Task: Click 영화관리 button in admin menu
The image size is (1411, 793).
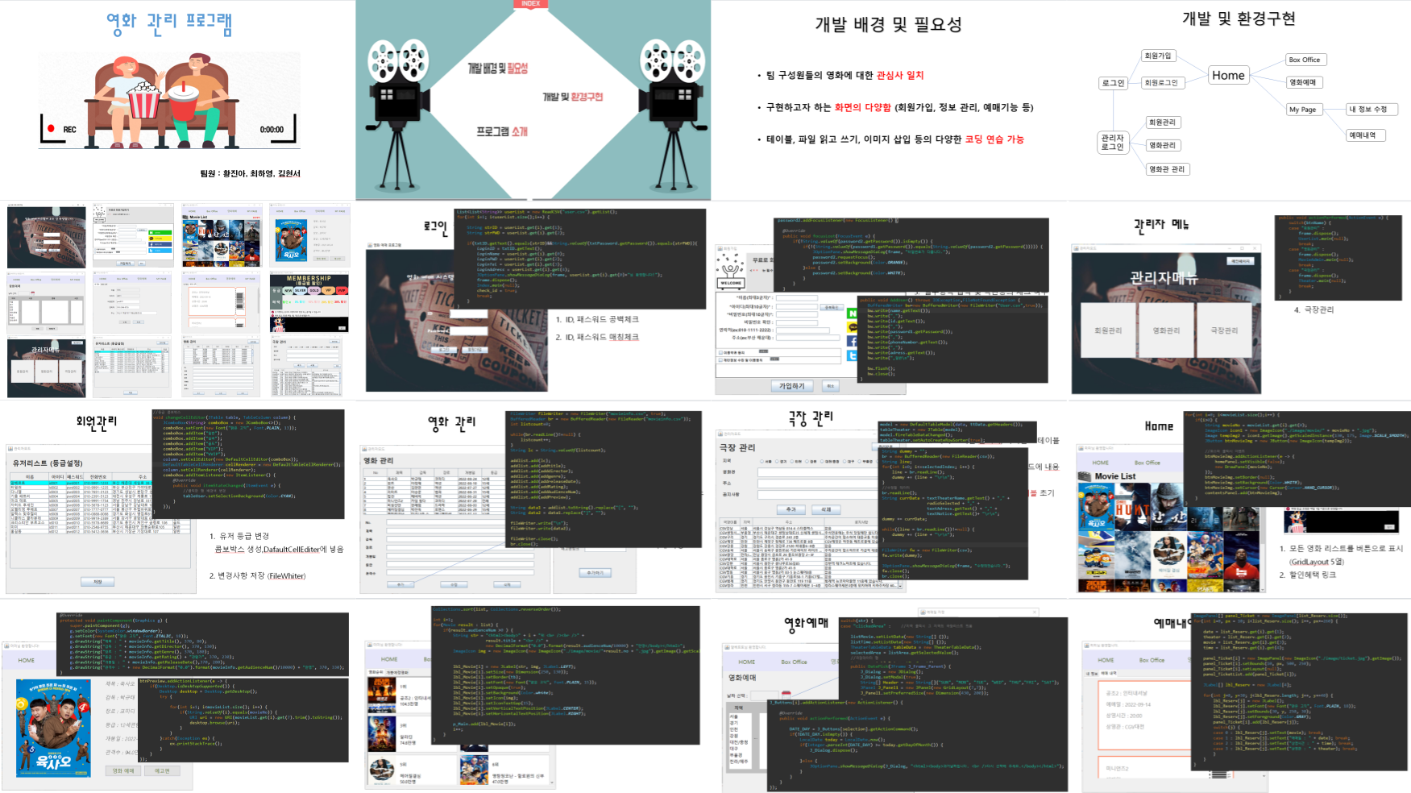Action: click(1165, 330)
